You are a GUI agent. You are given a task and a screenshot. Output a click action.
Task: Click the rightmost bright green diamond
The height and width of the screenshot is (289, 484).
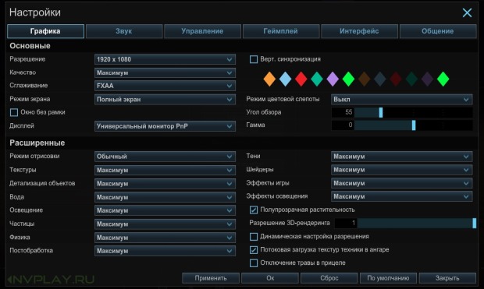[x=443, y=79]
